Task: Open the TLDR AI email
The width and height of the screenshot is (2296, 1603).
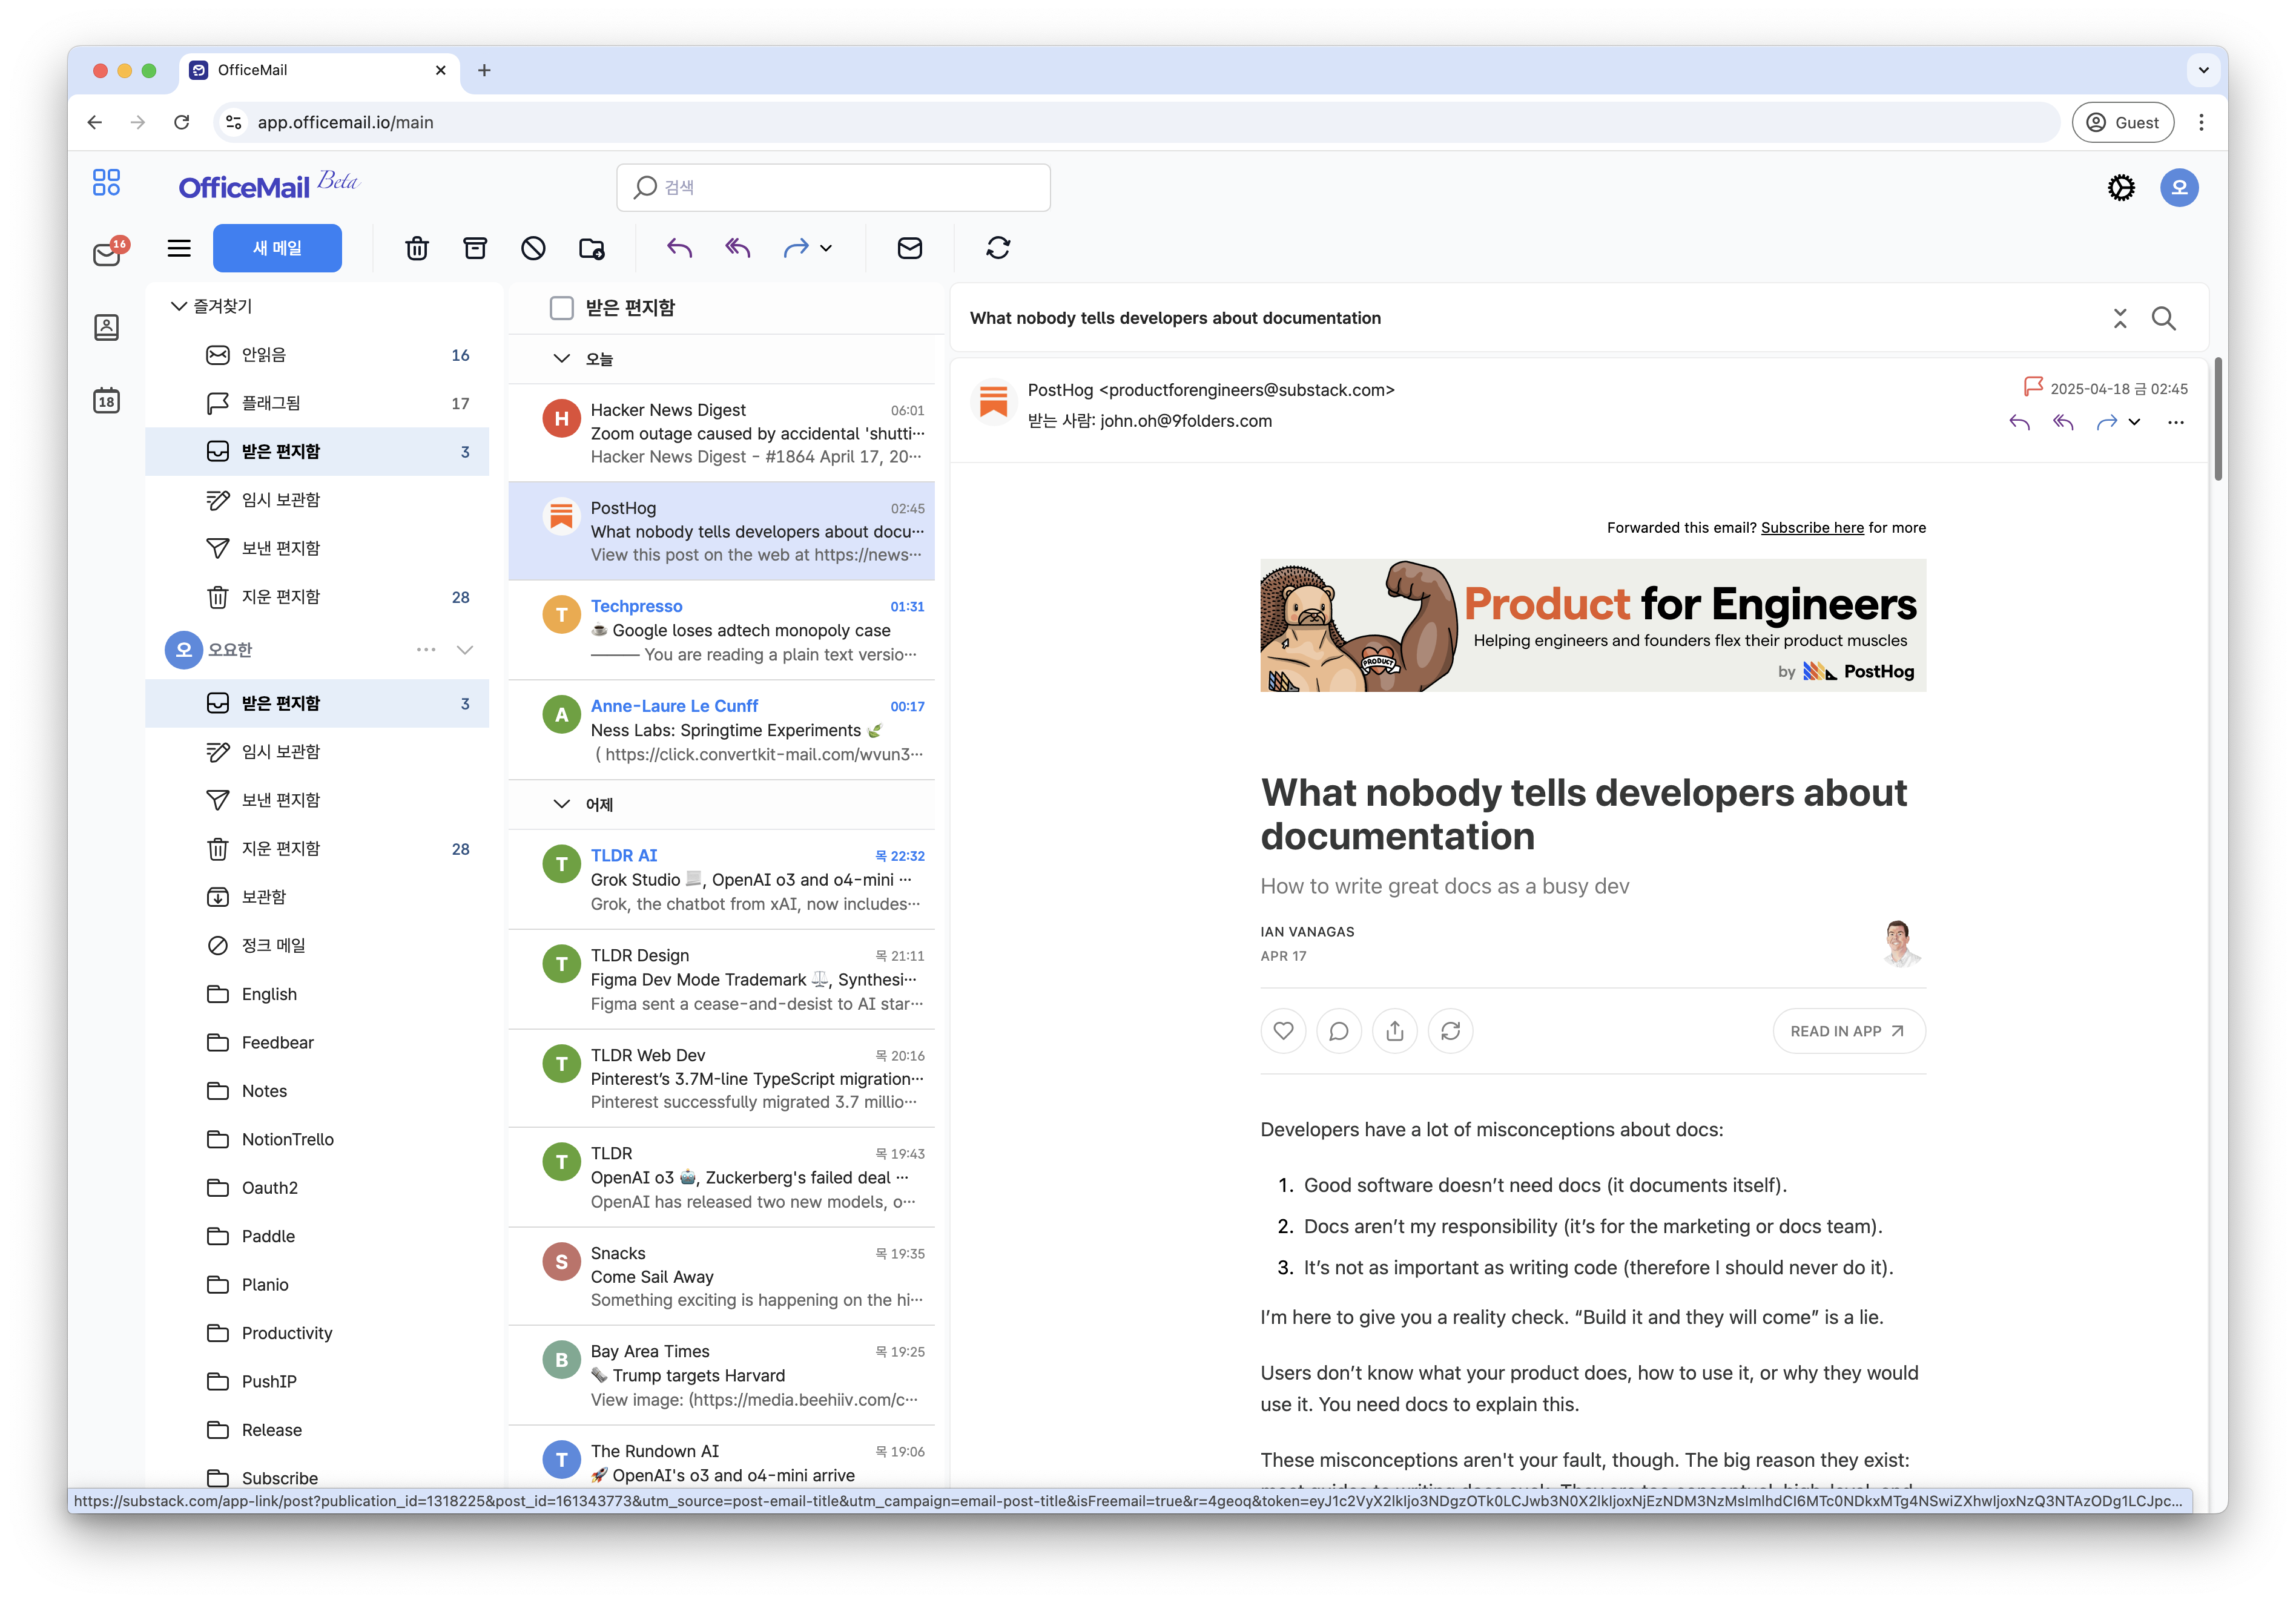Action: (722, 879)
